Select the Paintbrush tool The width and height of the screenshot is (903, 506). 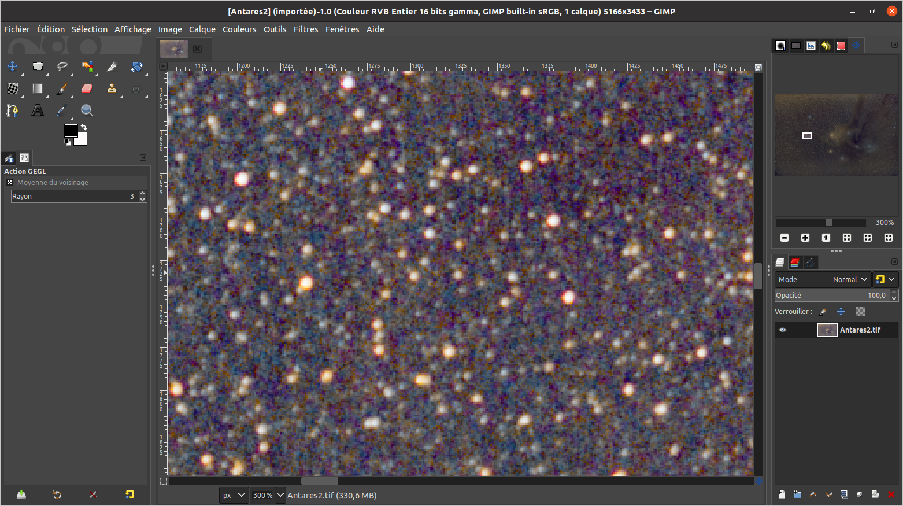coord(62,88)
